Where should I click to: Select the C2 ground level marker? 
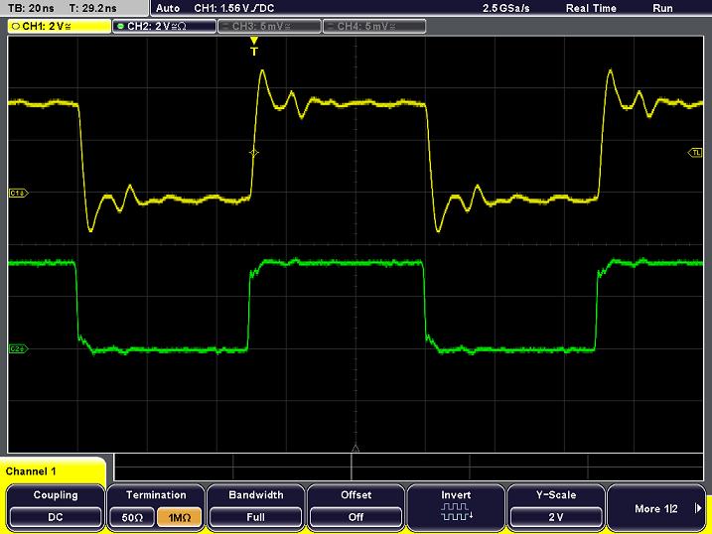coord(16,348)
